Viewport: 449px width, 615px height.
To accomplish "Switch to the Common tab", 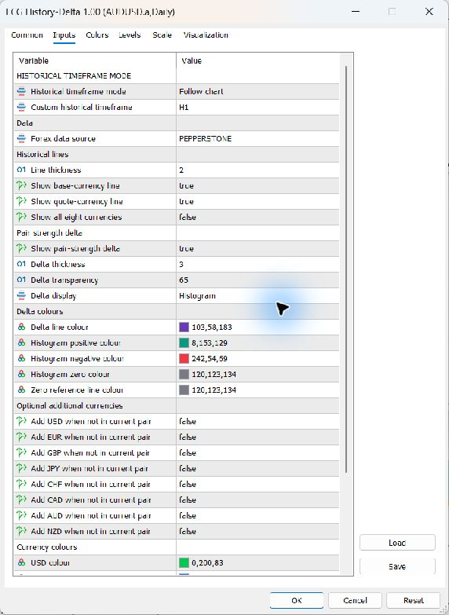I will click(27, 35).
